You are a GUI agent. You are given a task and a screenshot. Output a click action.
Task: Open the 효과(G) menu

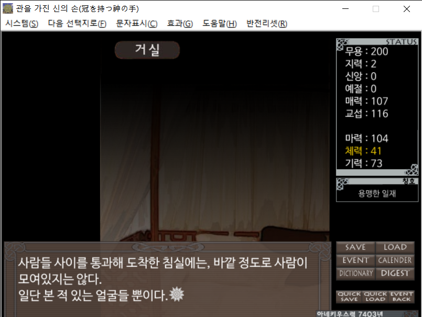click(180, 24)
